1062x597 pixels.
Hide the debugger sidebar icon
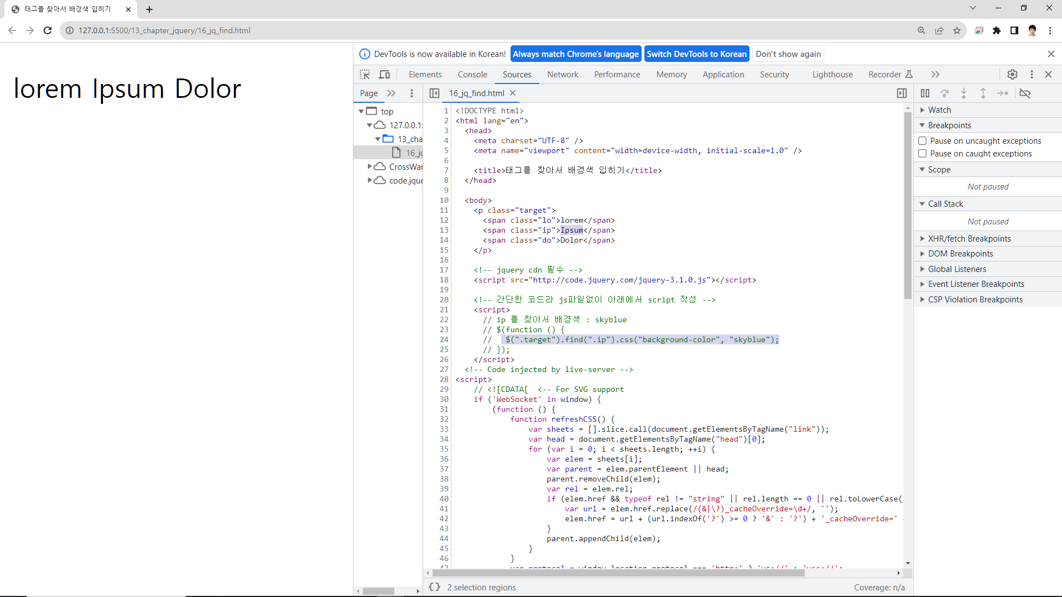coord(902,93)
